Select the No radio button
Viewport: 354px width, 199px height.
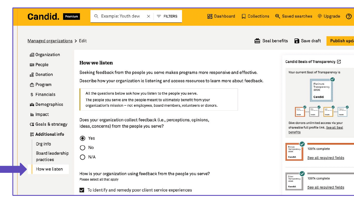(x=83, y=148)
